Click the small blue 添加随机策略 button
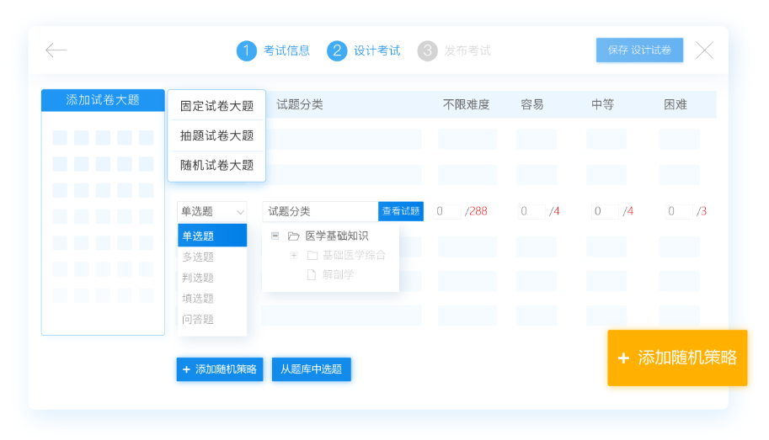This screenshot has height=440, width=769. point(220,369)
